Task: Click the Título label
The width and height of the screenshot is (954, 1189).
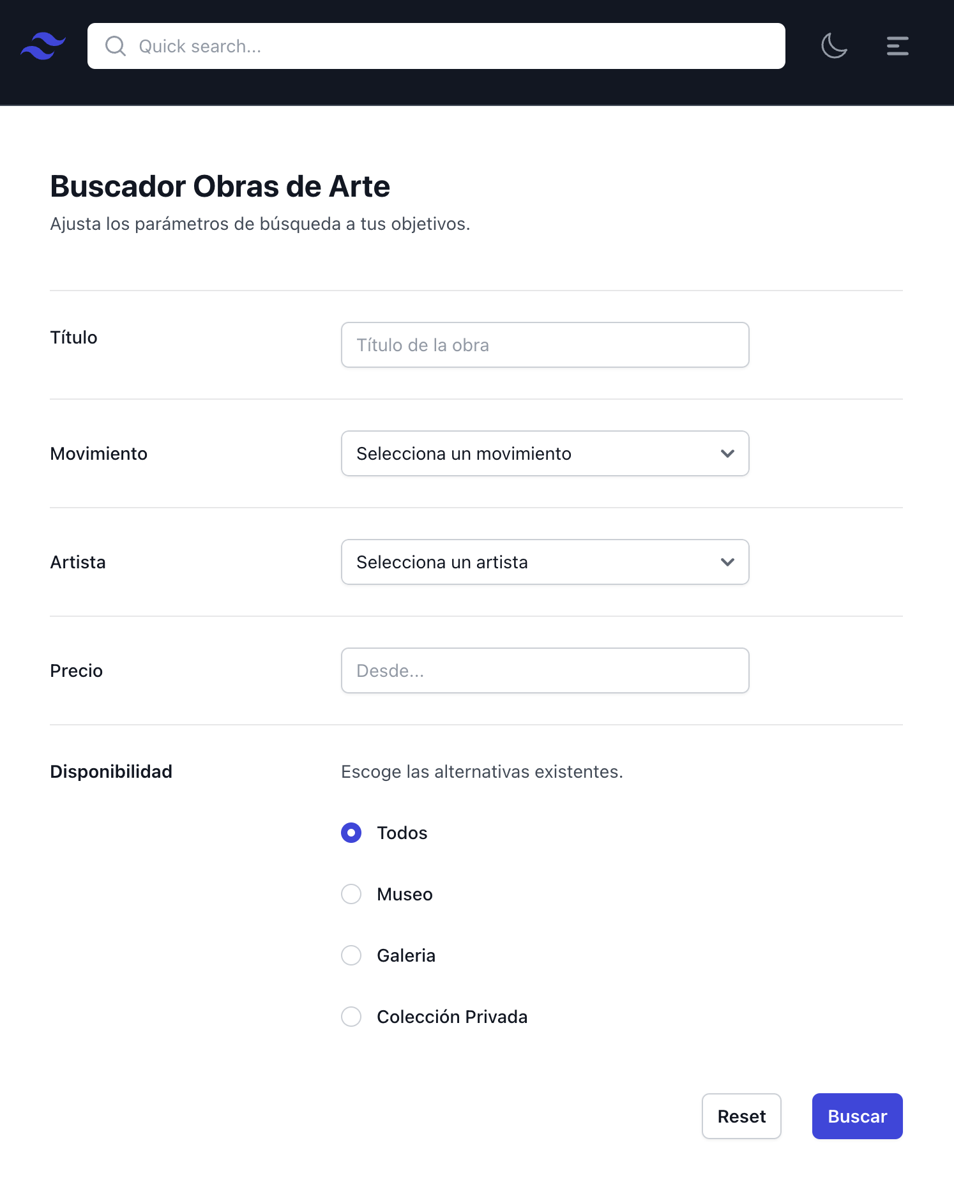Action: pos(74,337)
